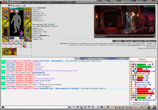Screen dimensions: 158x110
Task: Select the sword in the right equipment column
Action: [x=28, y=23]
